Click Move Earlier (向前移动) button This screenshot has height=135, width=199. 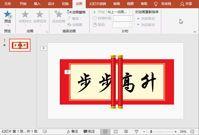(146, 18)
